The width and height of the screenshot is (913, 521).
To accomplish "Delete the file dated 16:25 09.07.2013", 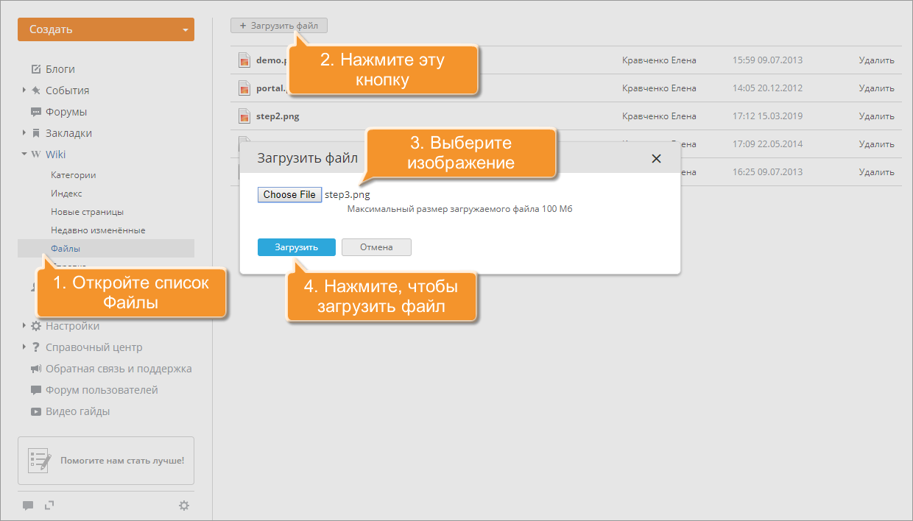I will [x=876, y=172].
